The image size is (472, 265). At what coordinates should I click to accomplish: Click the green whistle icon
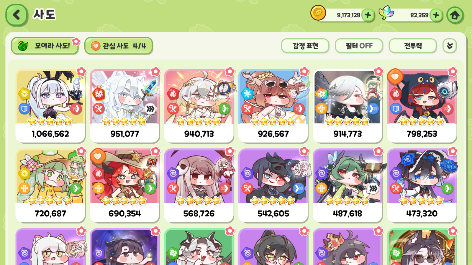23,46
